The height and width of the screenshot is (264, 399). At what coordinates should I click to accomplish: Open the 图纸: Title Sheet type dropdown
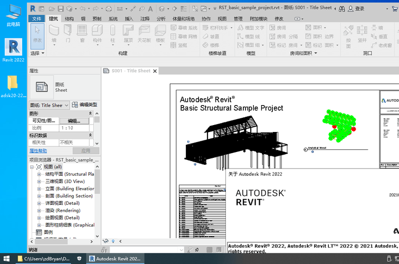[x=66, y=105]
